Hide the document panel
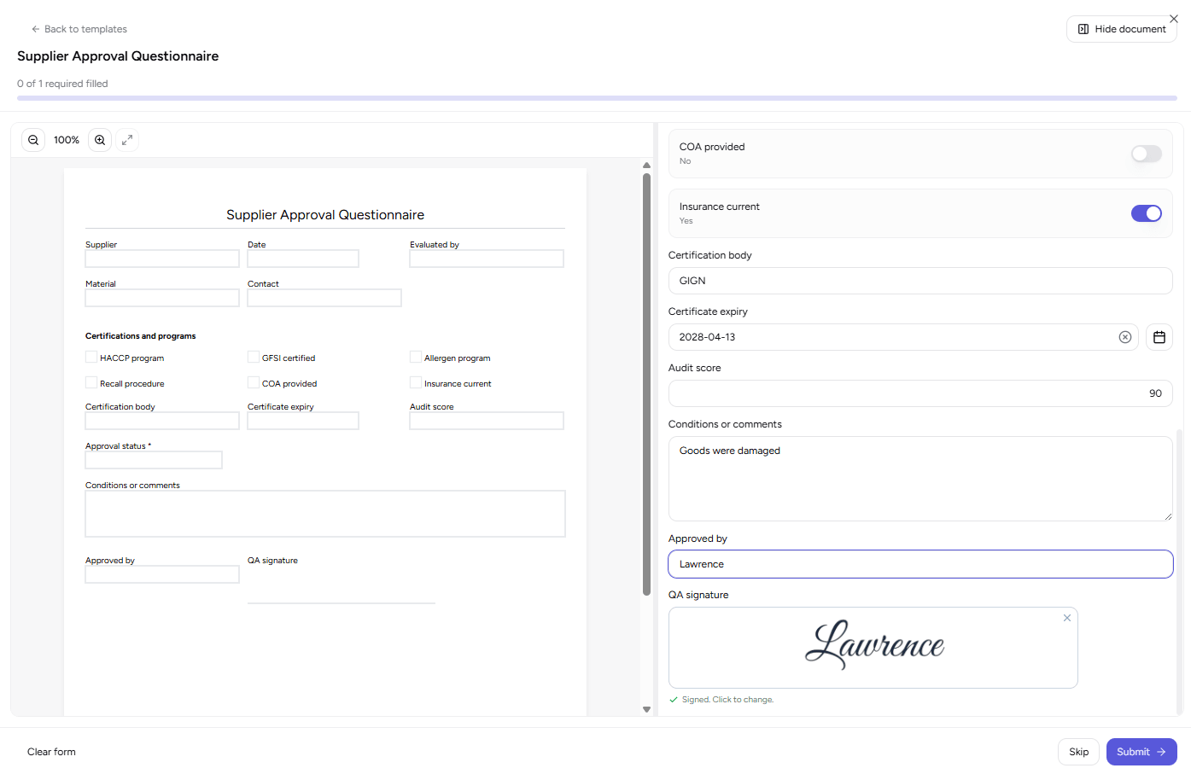Viewport: 1191px width, 774px height. pyautogui.click(x=1122, y=29)
